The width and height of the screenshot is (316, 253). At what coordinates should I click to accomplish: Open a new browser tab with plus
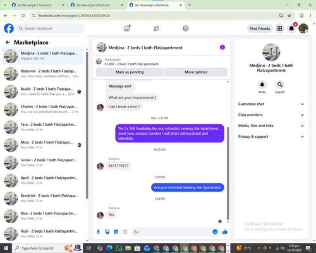[x=190, y=5]
